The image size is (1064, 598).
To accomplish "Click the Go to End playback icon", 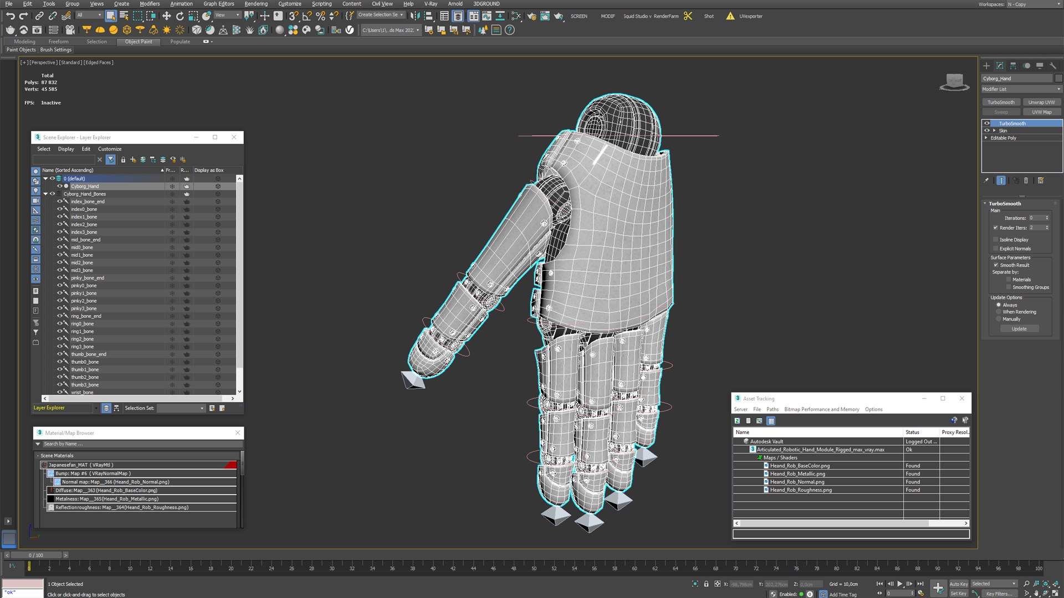I will [x=920, y=584].
